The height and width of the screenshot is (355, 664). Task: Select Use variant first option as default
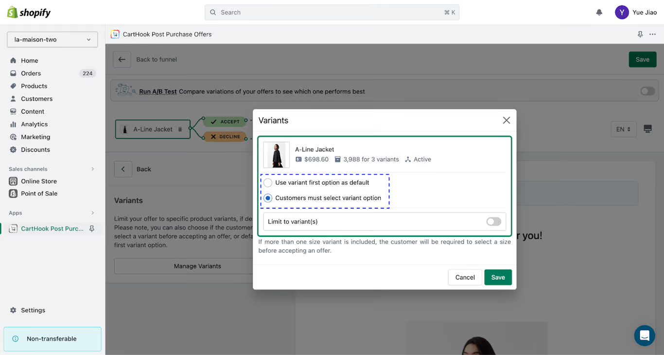point(268,183)
